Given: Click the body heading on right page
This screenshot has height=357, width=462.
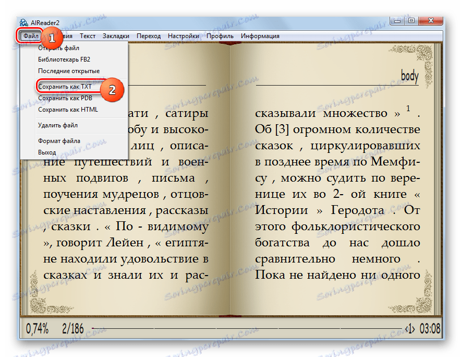Looking at the screenshot, I should [x=409, y=76].
